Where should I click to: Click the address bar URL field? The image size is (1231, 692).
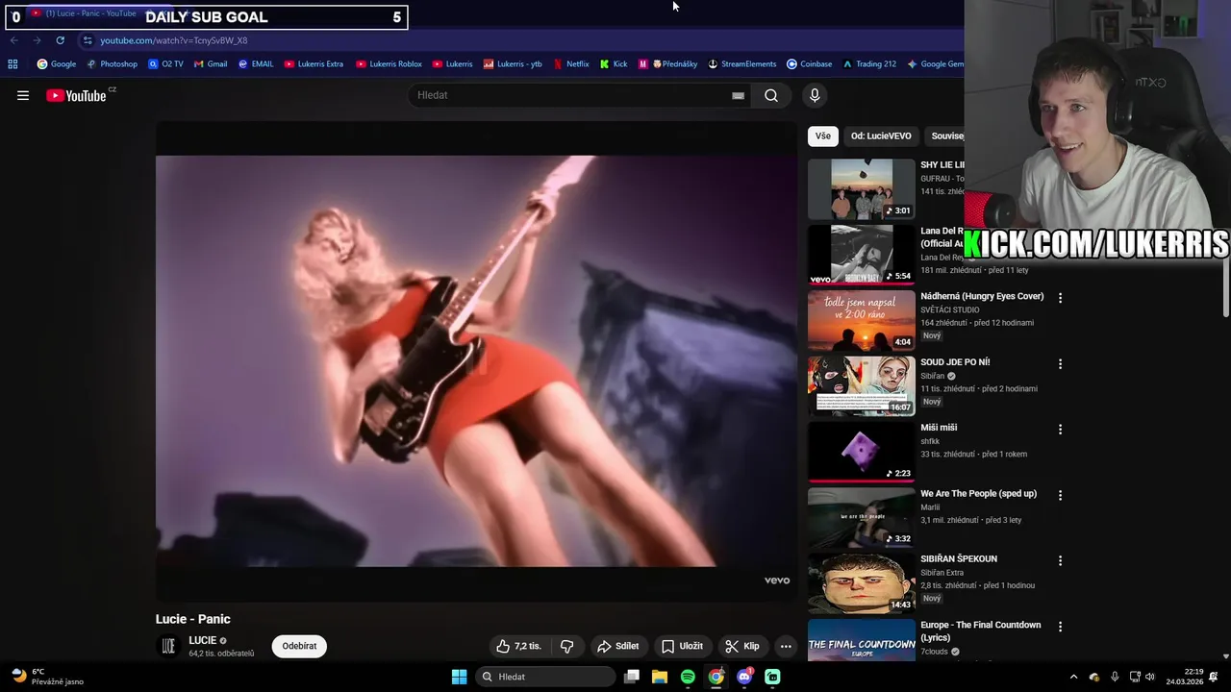point(519,40)
